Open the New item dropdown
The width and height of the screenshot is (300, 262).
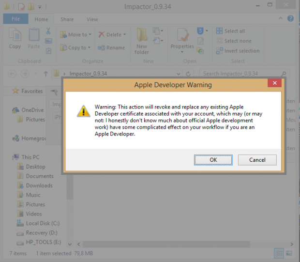pos(158,31)
